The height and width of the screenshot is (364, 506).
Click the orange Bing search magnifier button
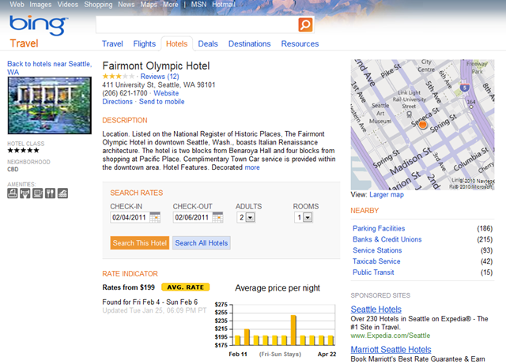tap(305, 24)
